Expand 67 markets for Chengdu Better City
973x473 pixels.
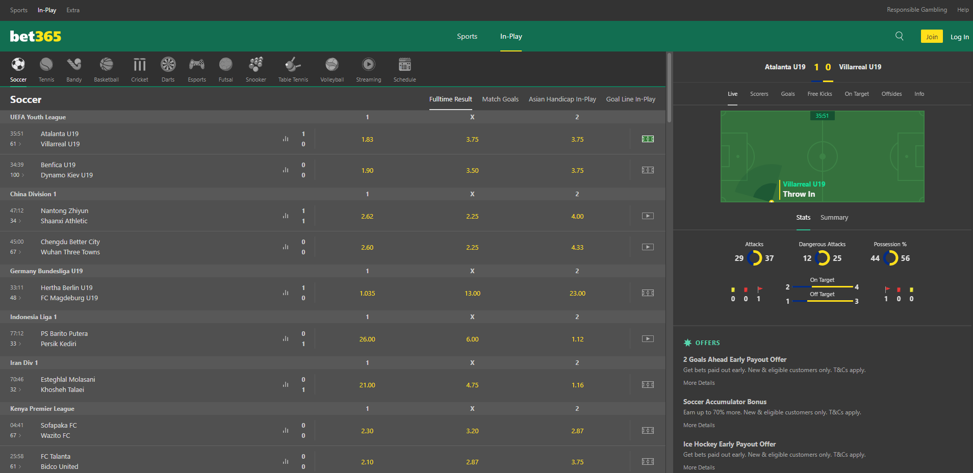pyautogui.click(x=15, y=252)
